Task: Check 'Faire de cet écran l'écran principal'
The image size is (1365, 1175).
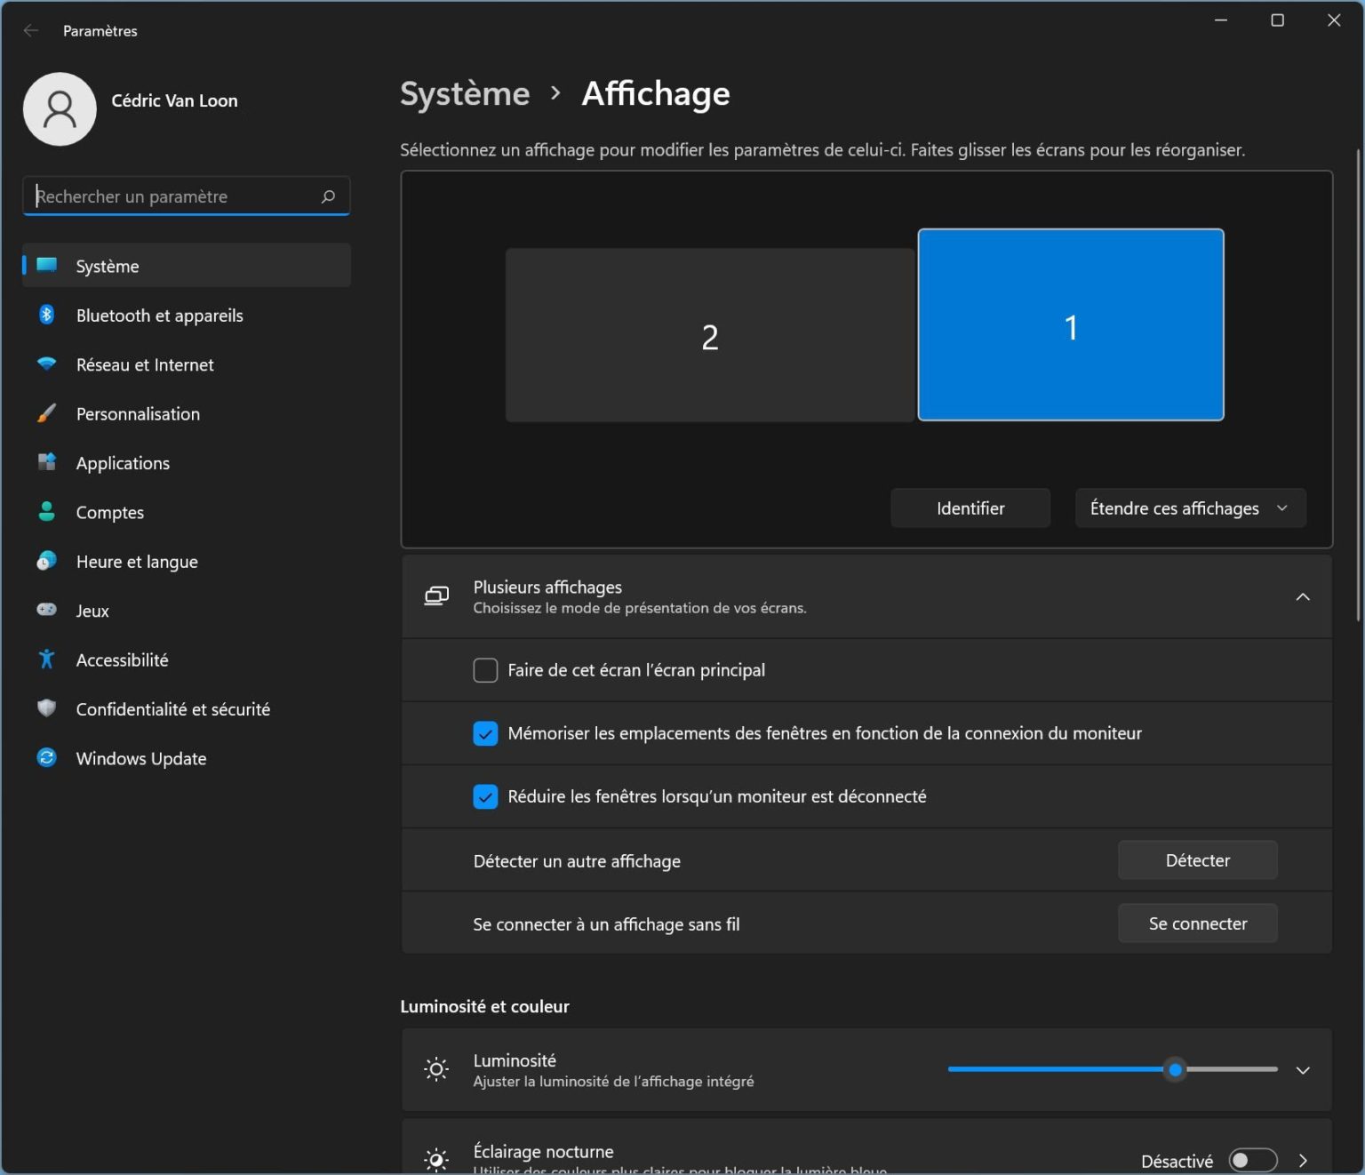Action: click(x=485, y=670)
